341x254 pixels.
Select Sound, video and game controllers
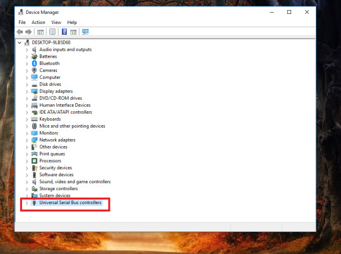click(x=75, y=181)
